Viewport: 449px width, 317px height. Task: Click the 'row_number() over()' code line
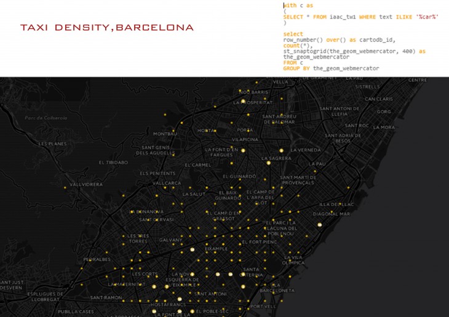[336, 39]
